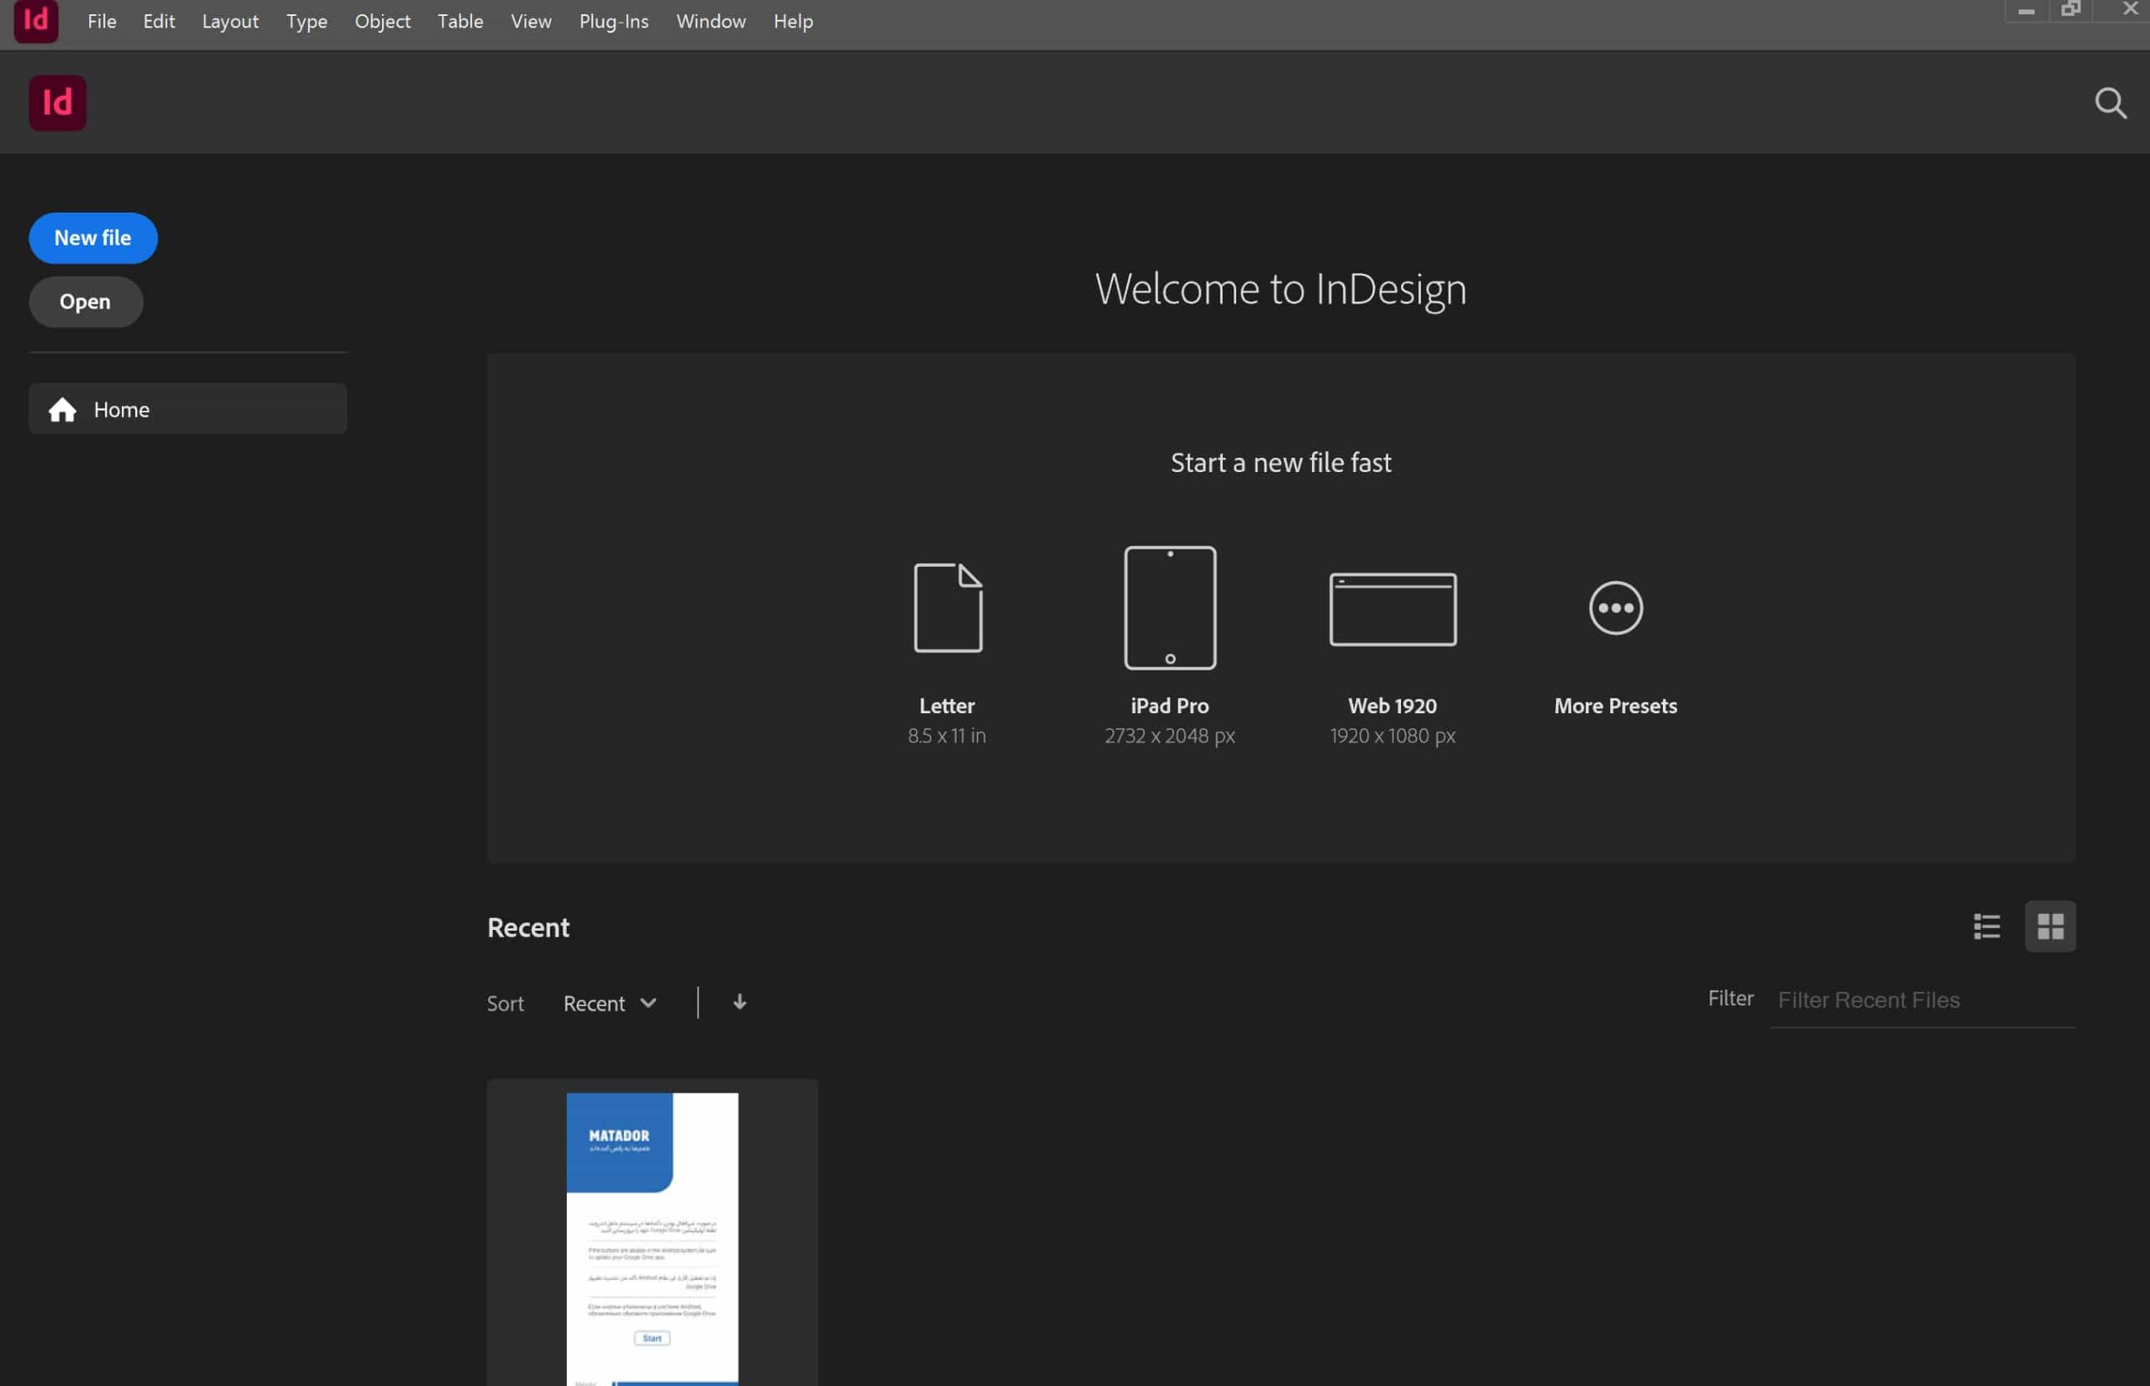Open the Type menu
Viewport: 2150px width, 1386px height.
click(307, 21)
